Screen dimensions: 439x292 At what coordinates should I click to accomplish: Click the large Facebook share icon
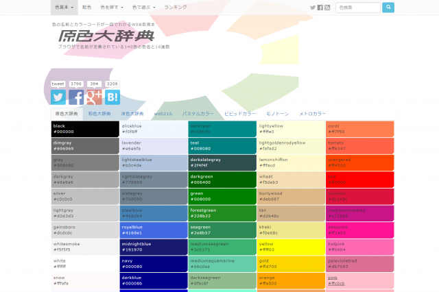(x=76, y=97)
